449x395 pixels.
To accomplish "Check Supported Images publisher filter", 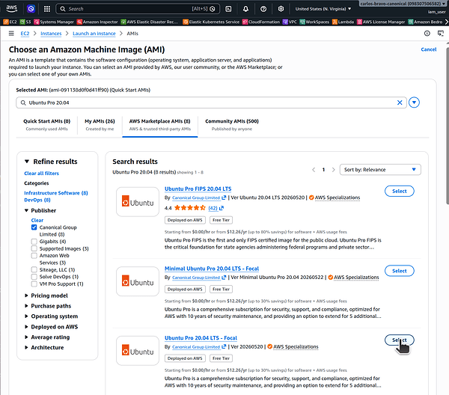I will [34, 248].
